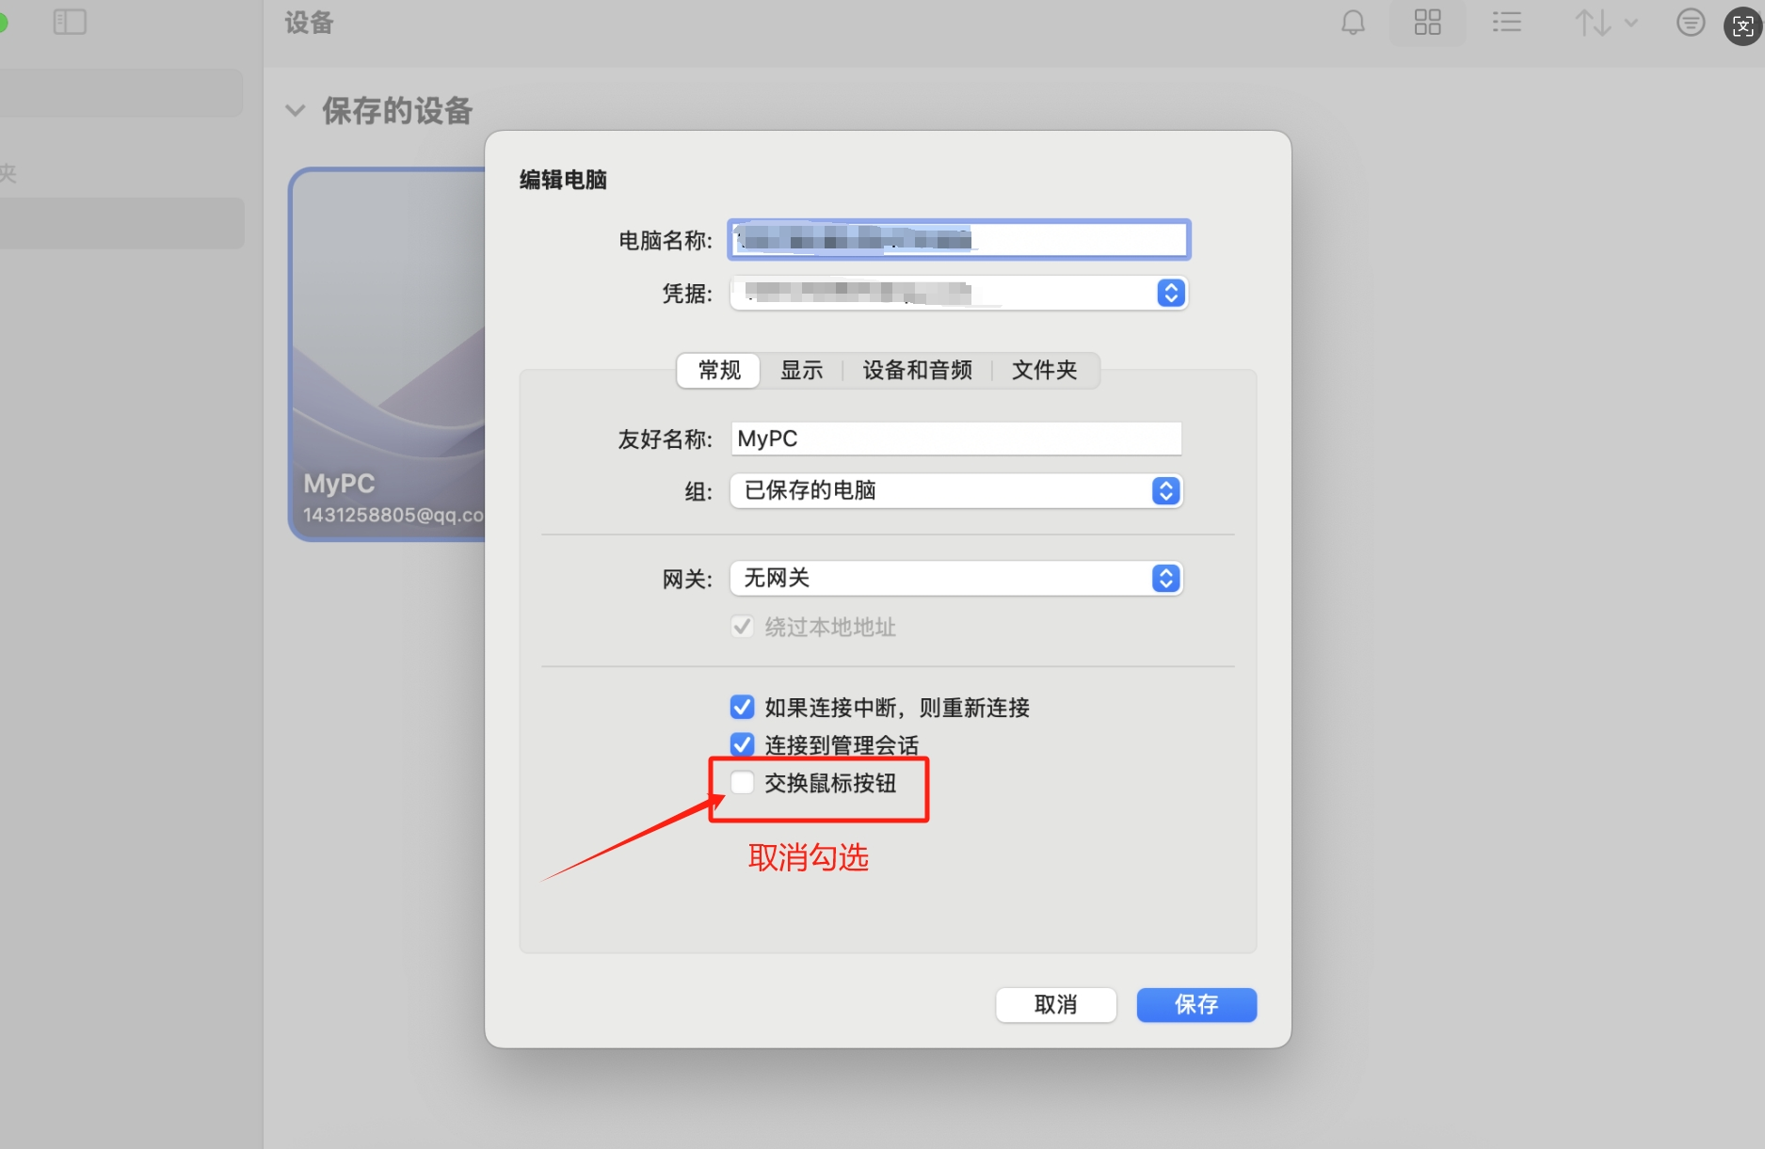Switch to grid view icon
Image resolution: width=1765 pixels, height=1149 pixels.
[1427, 23]
